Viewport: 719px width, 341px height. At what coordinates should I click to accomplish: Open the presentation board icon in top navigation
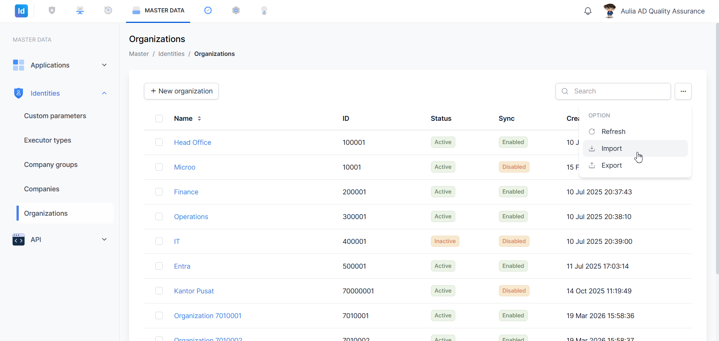(80, 11)
